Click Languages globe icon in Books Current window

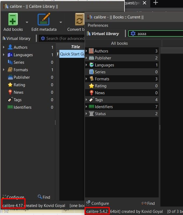point(91,65)
